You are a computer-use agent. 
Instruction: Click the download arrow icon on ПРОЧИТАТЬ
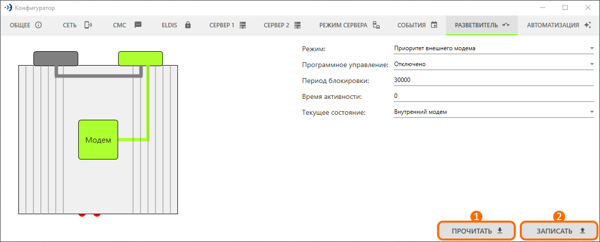point(500,231)
